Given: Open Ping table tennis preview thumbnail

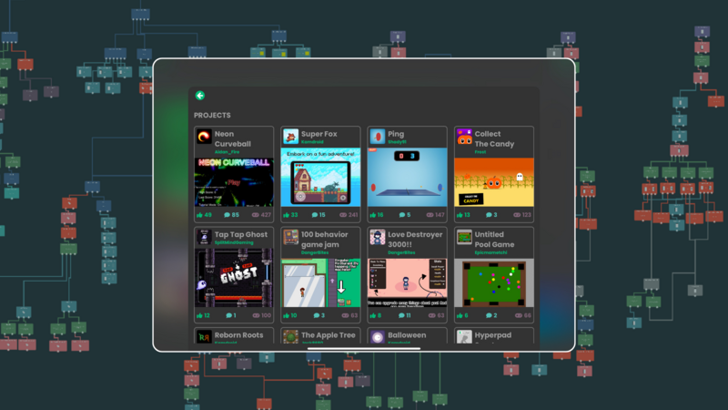Looking at the screenshot, I should tap(407, 177).
